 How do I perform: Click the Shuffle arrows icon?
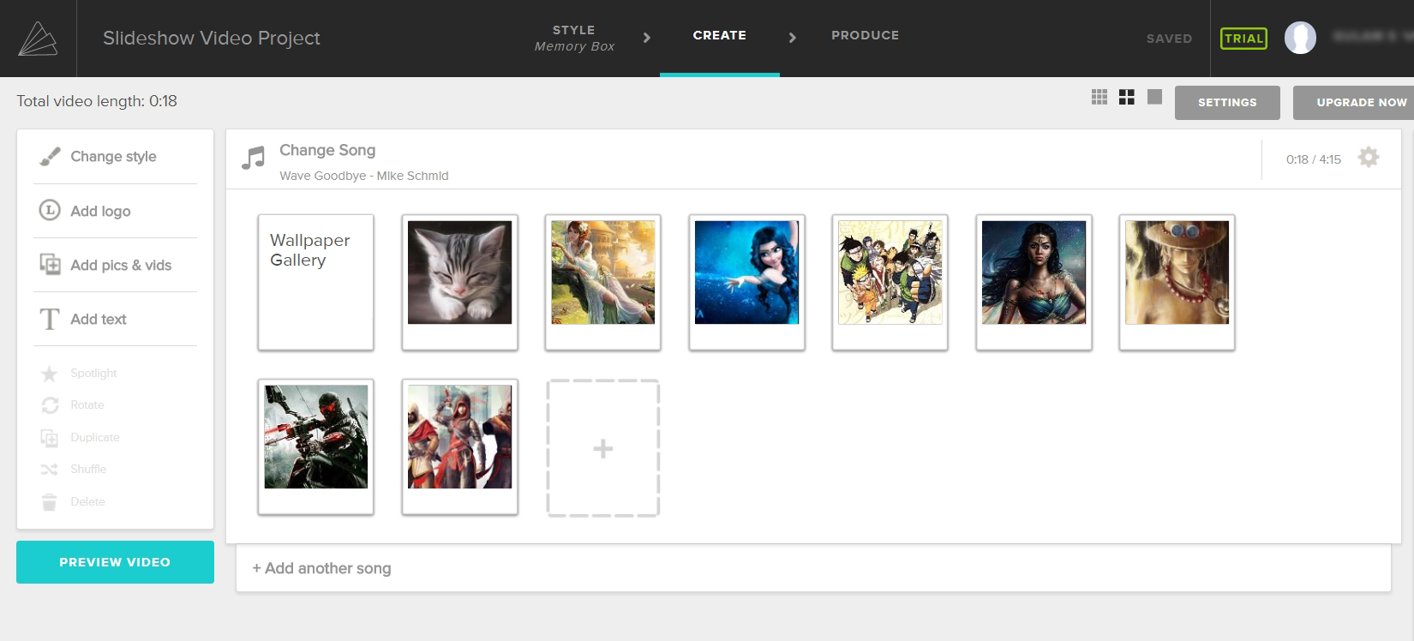50,470
